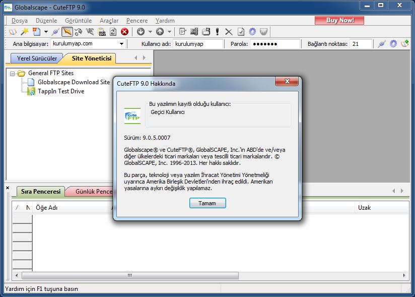The height and width of the screenshot is (297, 415).
Task: Click the gear icon in quick connect bar
Action: [x=393, y=44]
